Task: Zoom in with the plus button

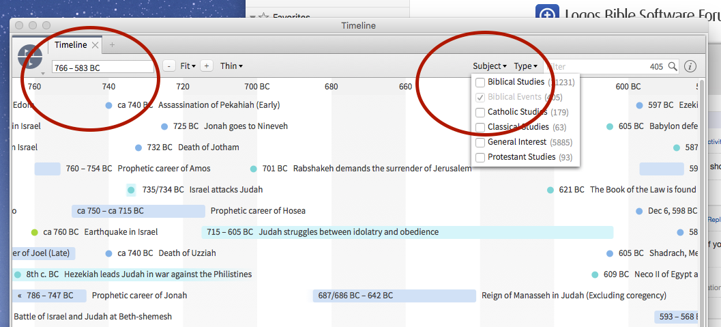Action: pos(207,66)
